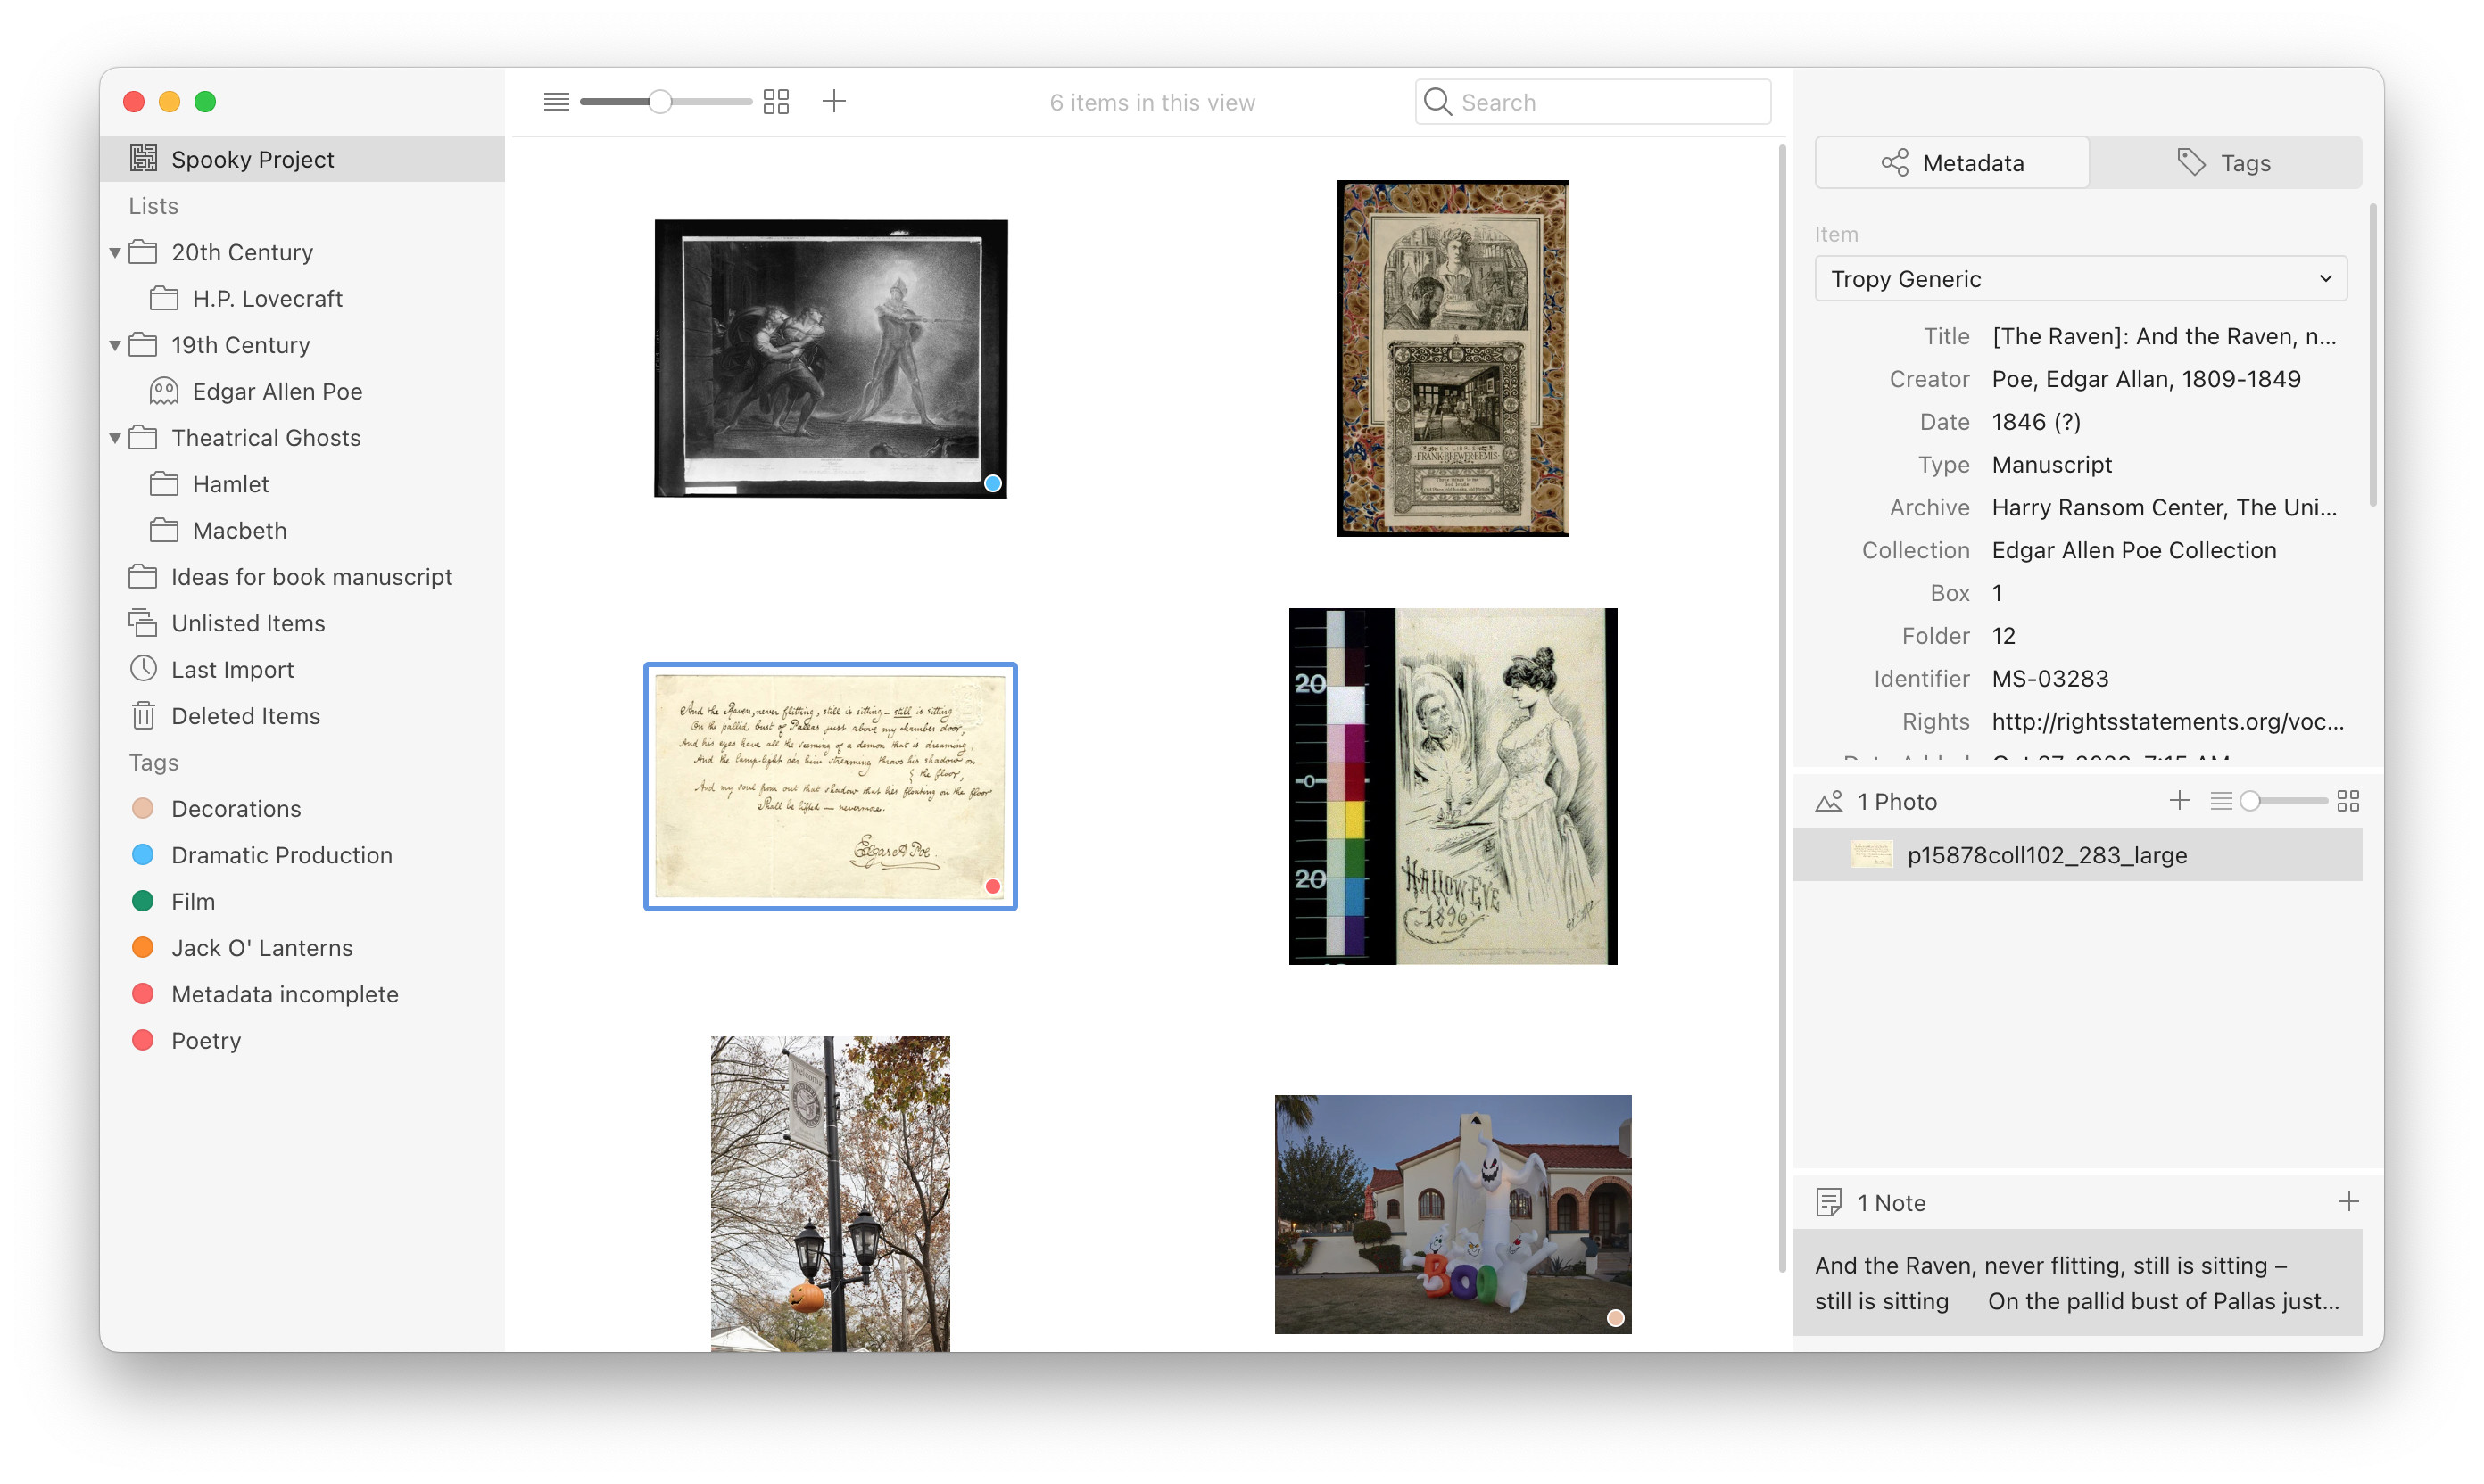Image resolution: width=2484 pixels, height=1484 pixels.
Task: Select the Hamlet ghost engraving thumbnail
Action: click(831, 358)
